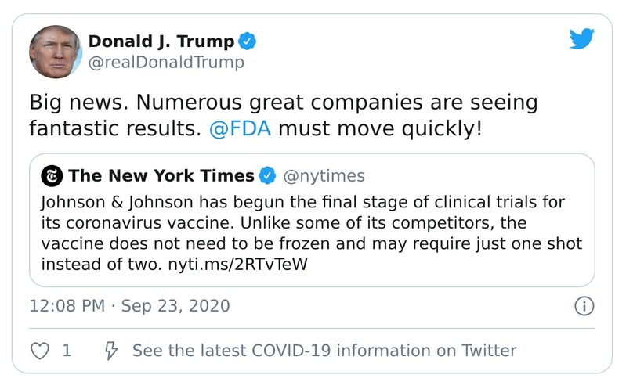
Task: Click the Twitter bird logo
Action: 581,38
